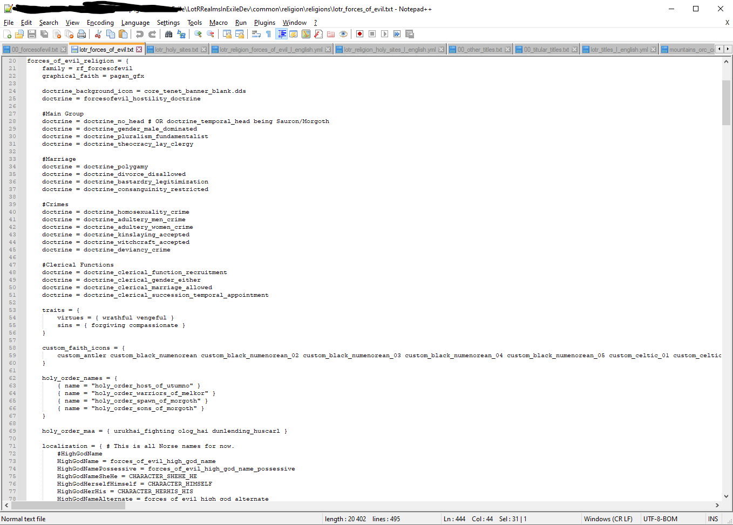Viewport: 733px width, 525px height.
Task: Close the 00_forcesofevil.txt tab
Action: 63,49
